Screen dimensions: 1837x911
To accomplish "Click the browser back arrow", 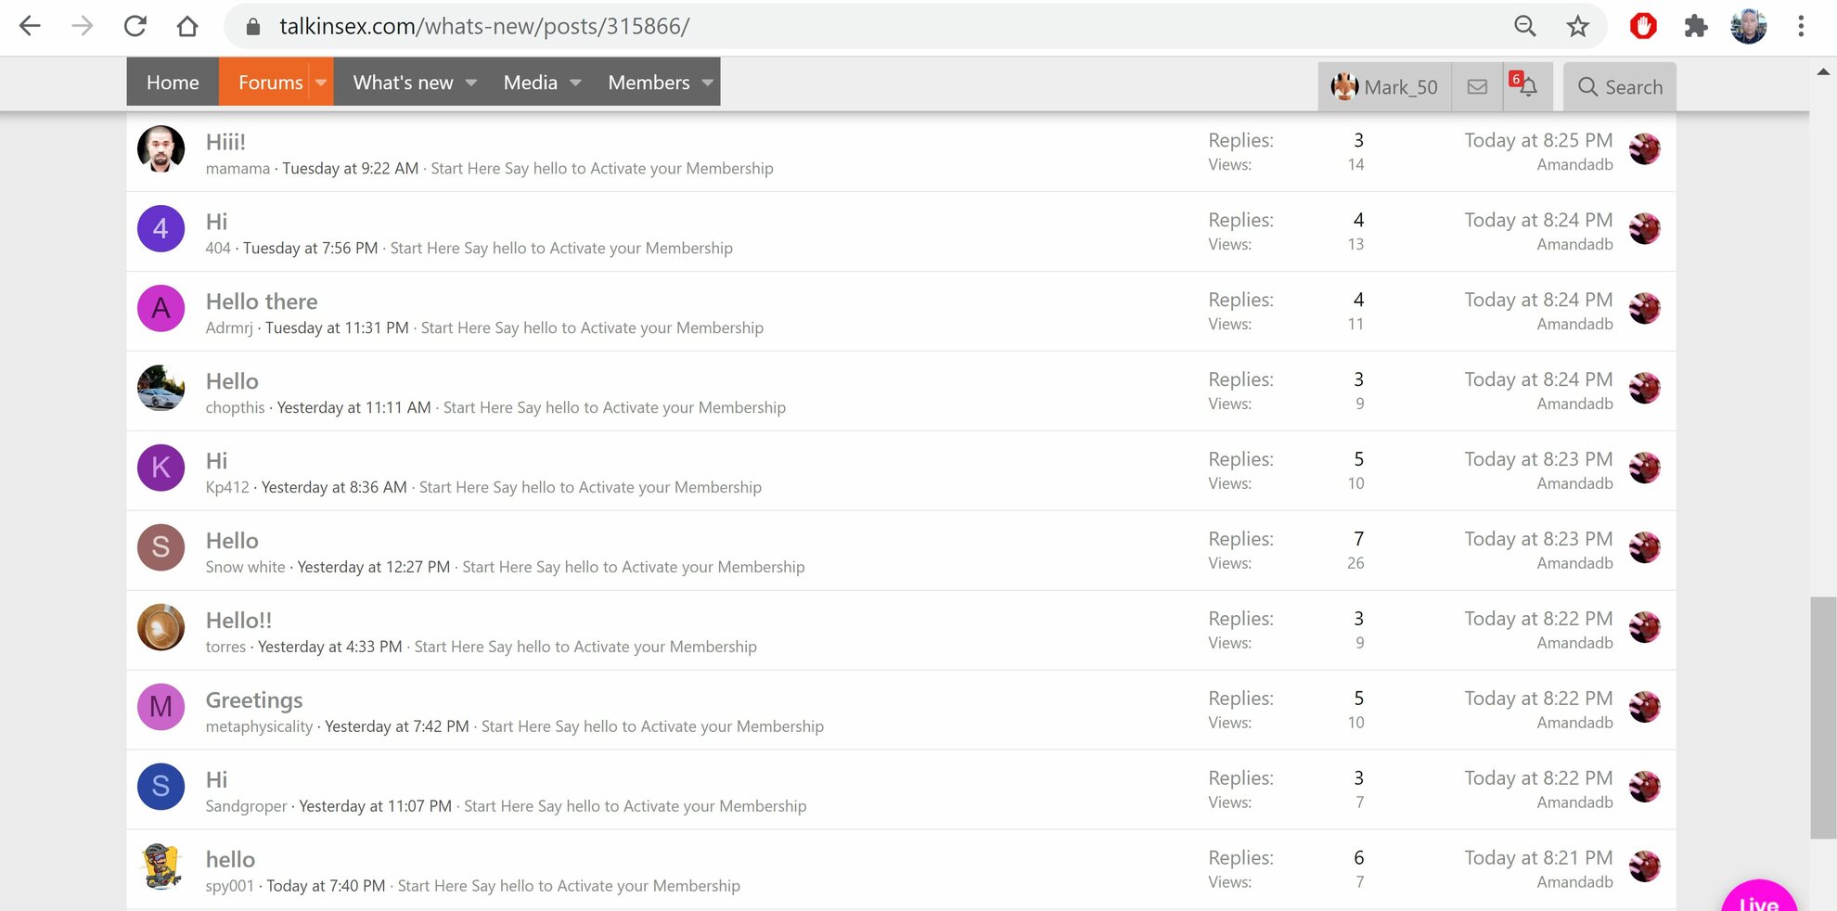I will pyautogui.click(x=31, y=26).
